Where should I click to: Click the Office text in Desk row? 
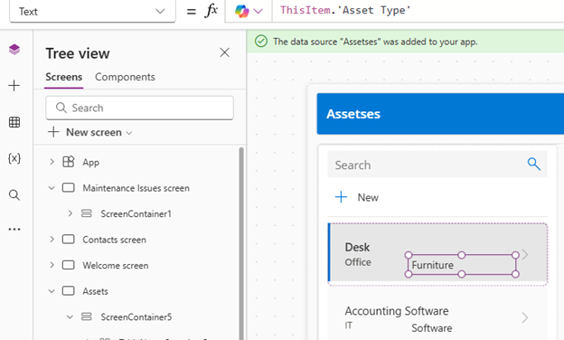point(358,262)
